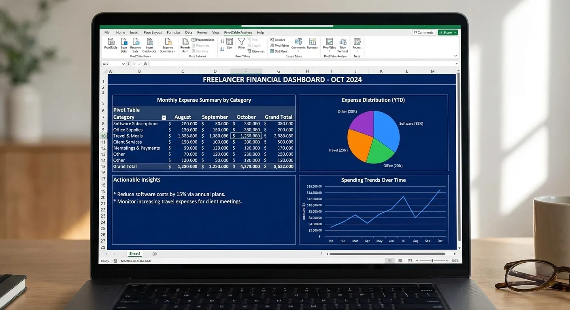Click the formula bar confirm checkmark icon
The height and width of the screenshot is (310, 570).
click(140, 64)
